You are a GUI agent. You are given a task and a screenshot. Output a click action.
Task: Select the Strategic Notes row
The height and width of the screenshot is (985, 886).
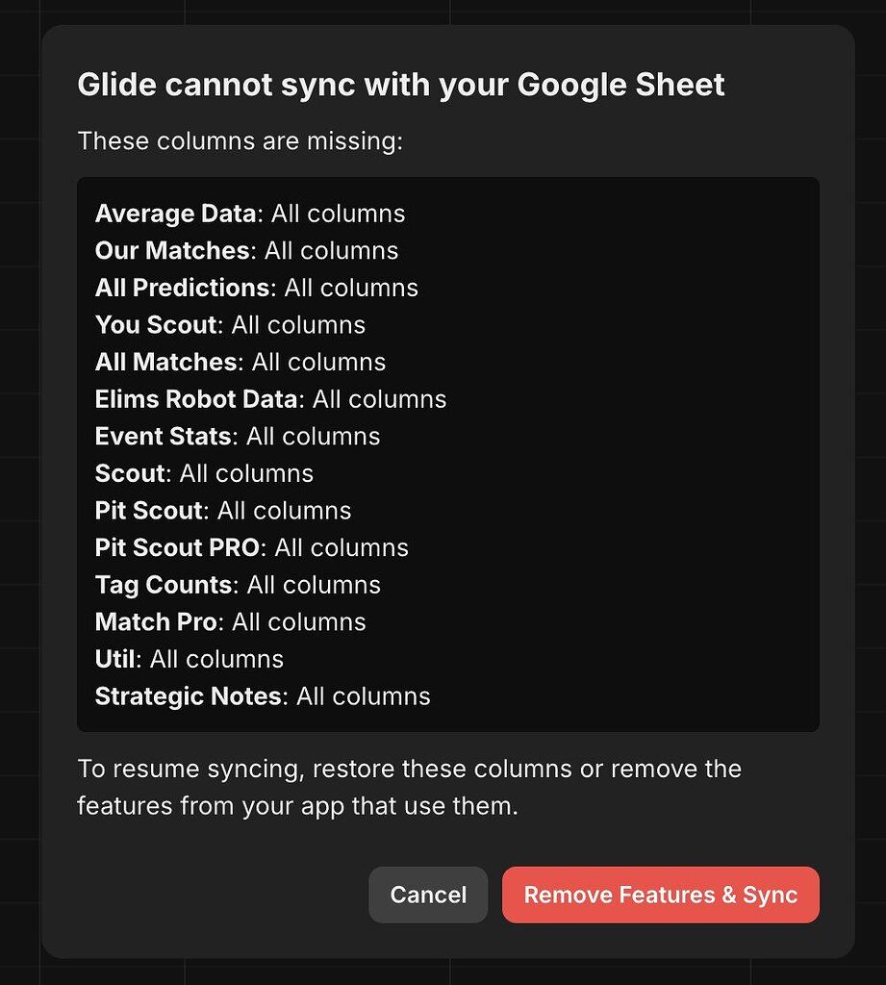click(x=263, y=696)
